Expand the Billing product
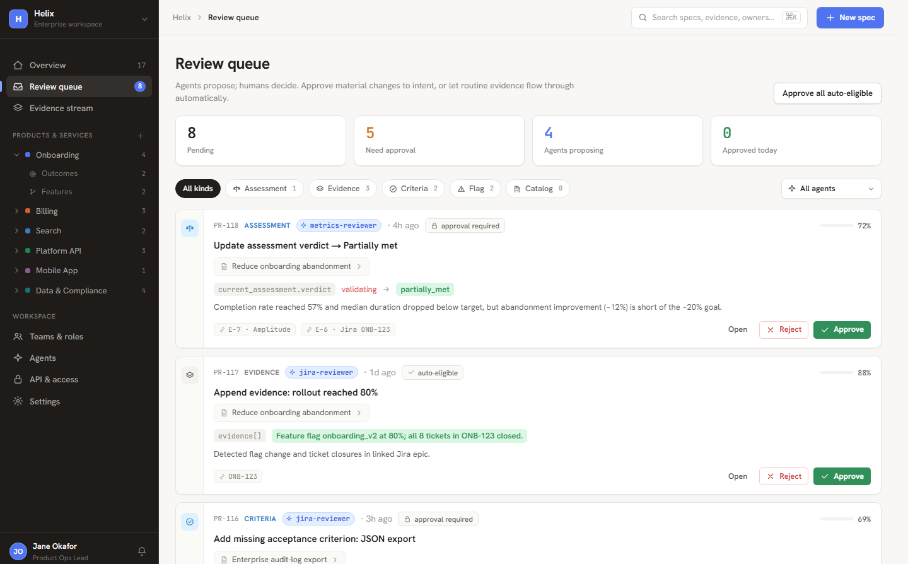The image size is (908, 564). pyautogui.click(x=16, y=211)
